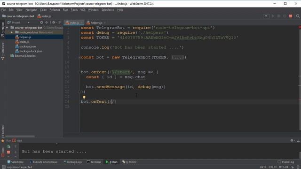Open run configuration dropdown in toolbar
The height and width of the screenshot is (169, 301).
pos(266,16)
